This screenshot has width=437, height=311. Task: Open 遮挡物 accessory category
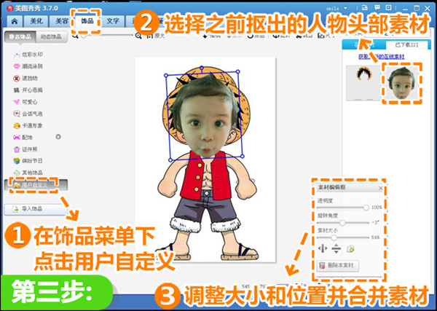pyautogui.click(x=25, y=79)
